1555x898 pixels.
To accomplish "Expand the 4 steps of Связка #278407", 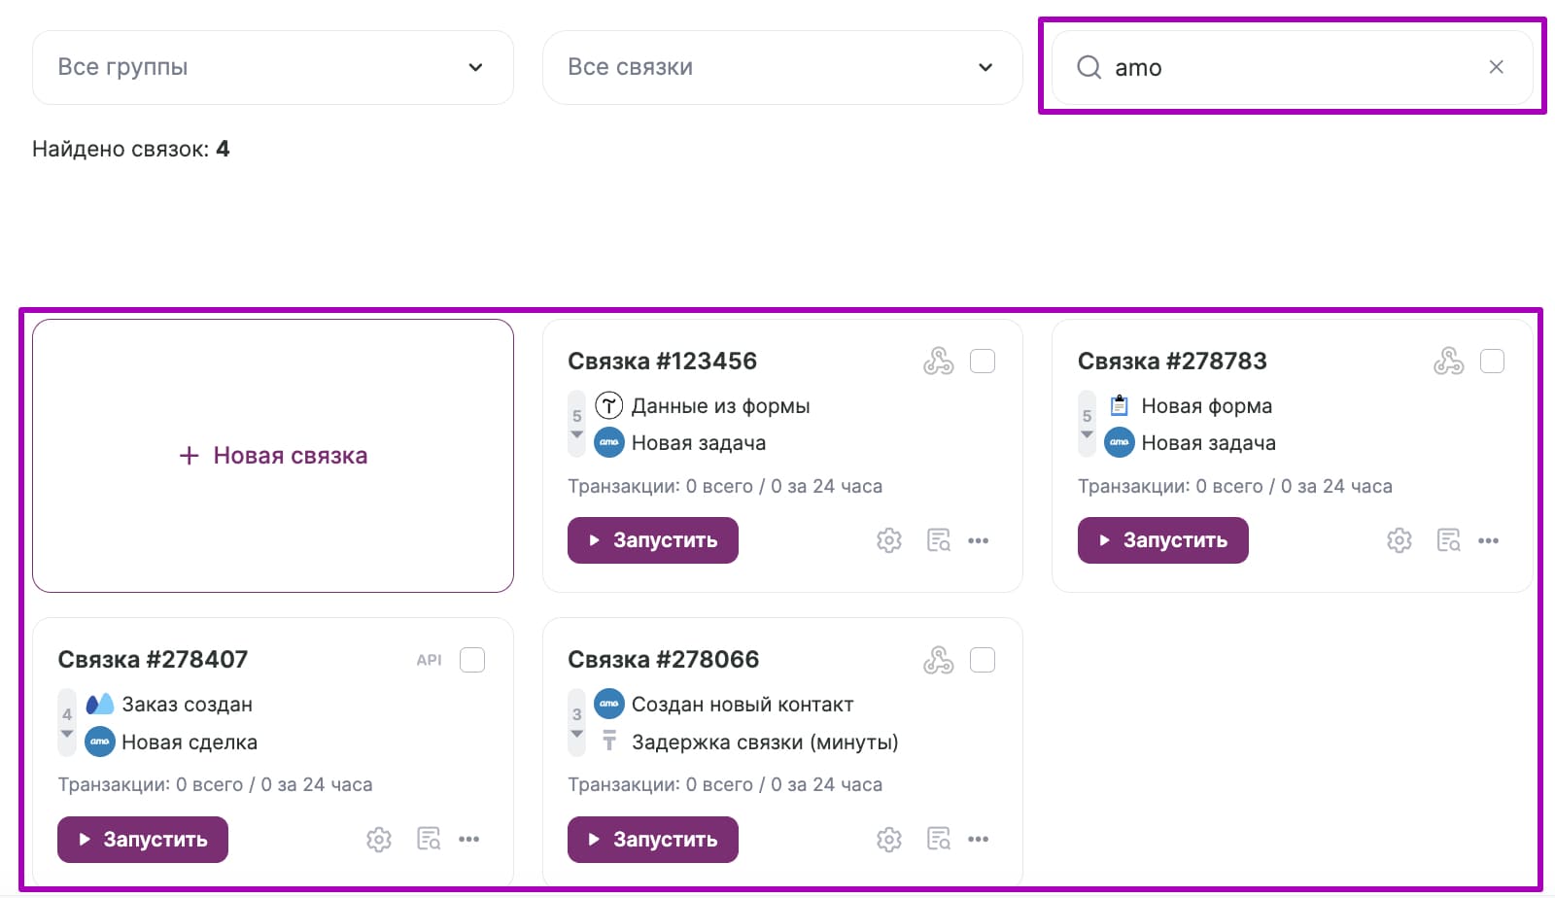I will [x=67, y=722].
